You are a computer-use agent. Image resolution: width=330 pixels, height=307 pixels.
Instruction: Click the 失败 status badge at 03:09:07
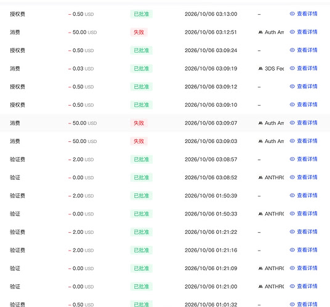coord(139,123)
